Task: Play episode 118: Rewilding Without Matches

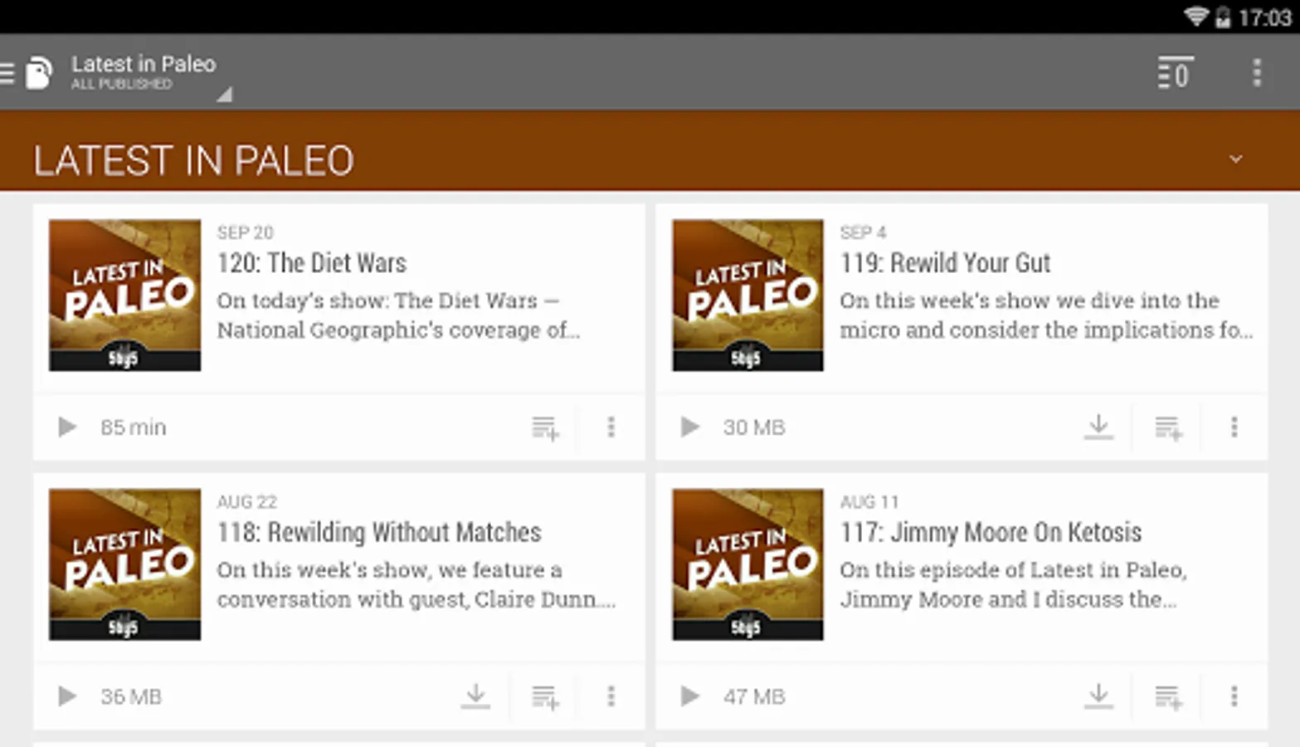Action: point(67,696)
